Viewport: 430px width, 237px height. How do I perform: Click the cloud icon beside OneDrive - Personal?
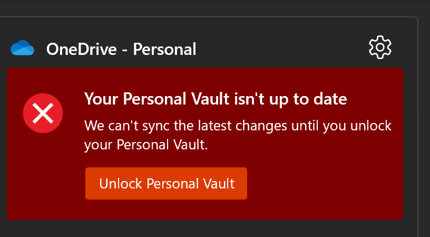22,48
